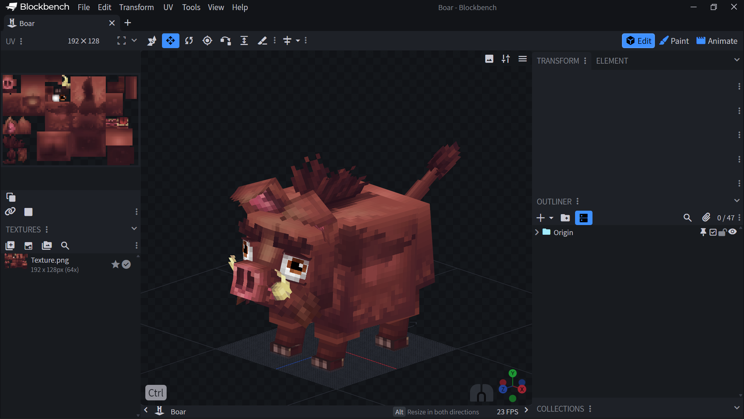Switch to Animate mode
Viewport: 744px width, 419px height.
[x=717, y=41]
